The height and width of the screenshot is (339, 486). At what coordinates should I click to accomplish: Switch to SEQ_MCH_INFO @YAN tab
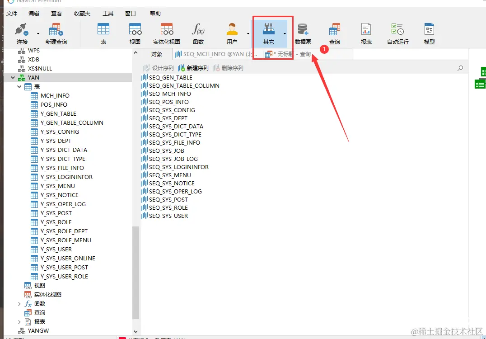pos(217,54)
